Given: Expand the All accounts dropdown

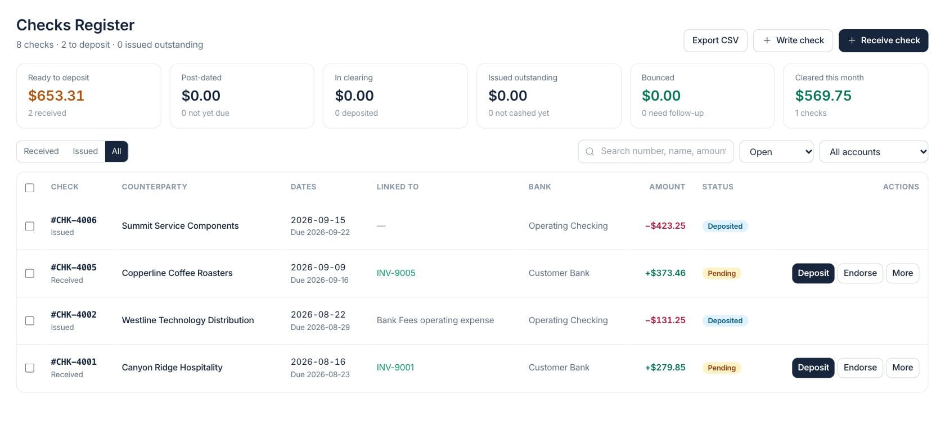Looking at the screenshot, I should [x=874, y=152].
